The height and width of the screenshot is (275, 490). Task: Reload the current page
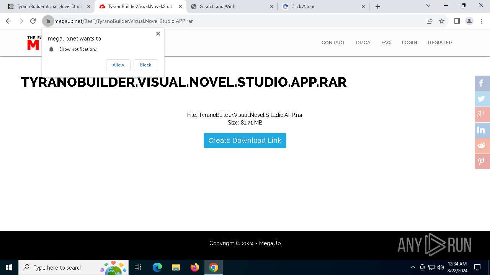coord(33,21)
